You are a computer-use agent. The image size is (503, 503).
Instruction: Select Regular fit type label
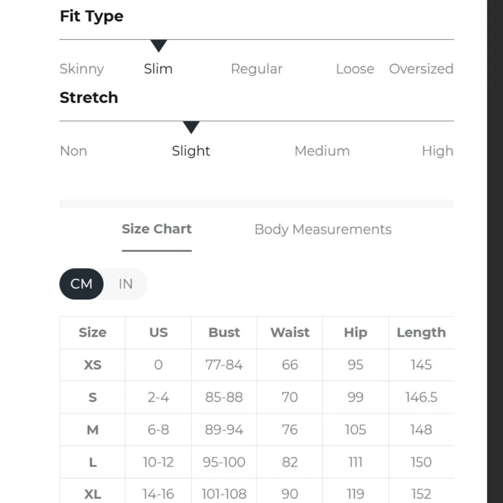pos(257,69)
